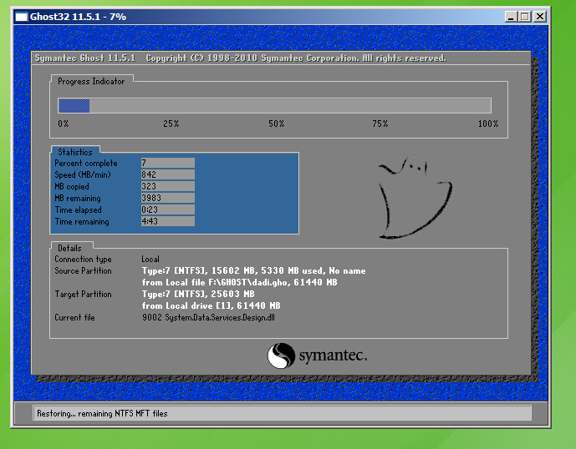Maximize the Ghost32 window

(525, 17)
